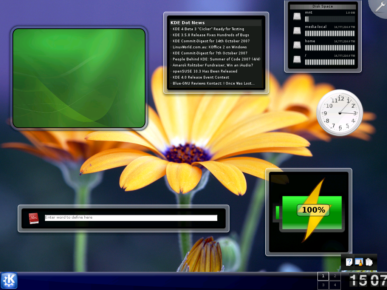Open the KDE application launcher menu

coord(9,281)
